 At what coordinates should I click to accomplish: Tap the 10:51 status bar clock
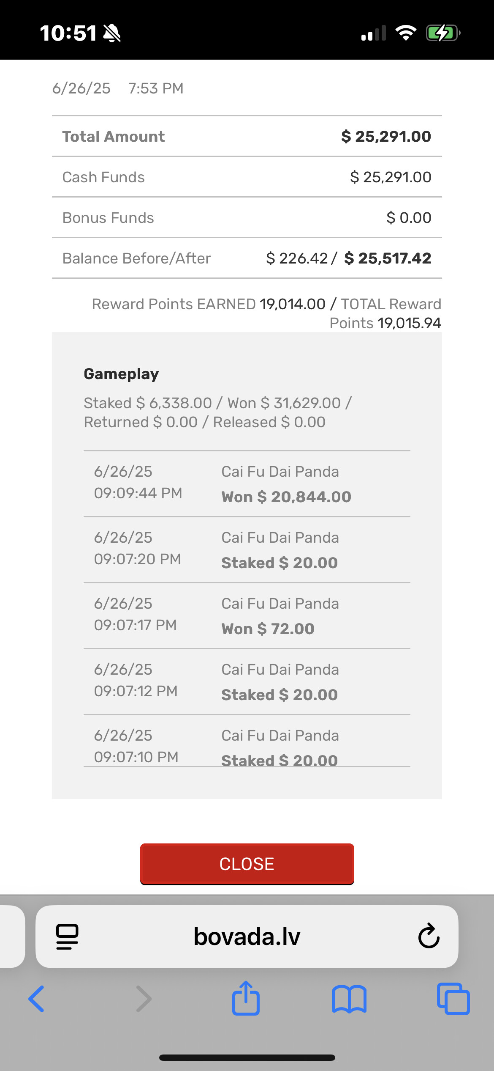(68, 33)
